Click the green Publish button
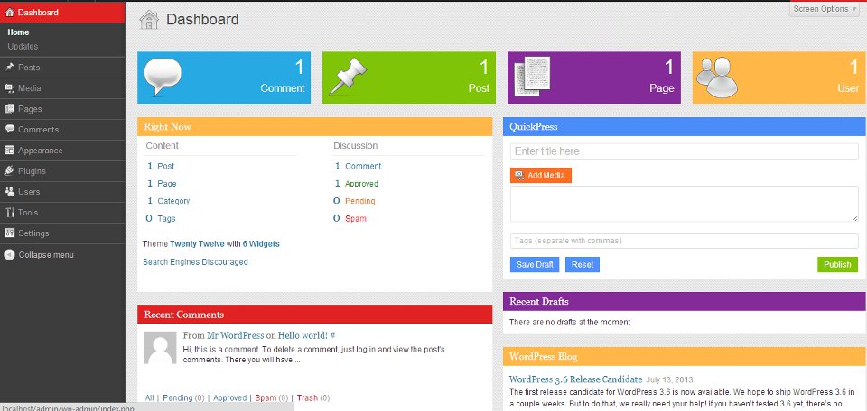 tap(838, 264)
